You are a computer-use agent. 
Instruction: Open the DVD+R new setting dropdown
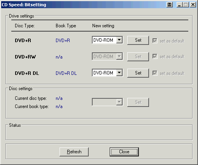107,40
